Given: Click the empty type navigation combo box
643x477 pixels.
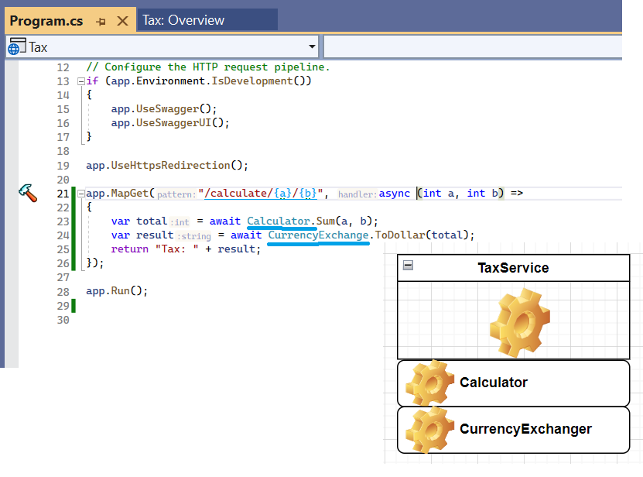Looking at the screenshot, I should click(x=472, y=47).
